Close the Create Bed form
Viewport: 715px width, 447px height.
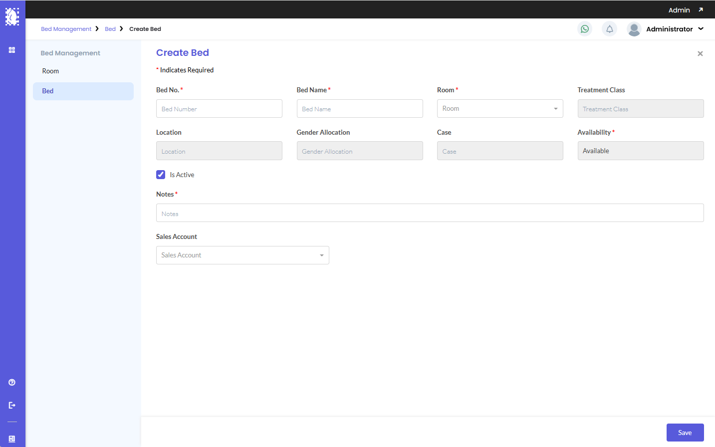700,53
